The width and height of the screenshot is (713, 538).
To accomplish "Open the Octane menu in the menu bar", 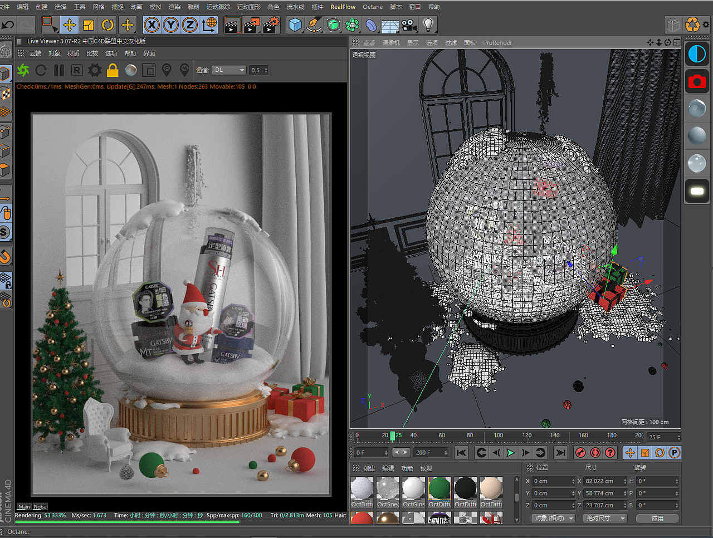I will [x=372, y=7].
